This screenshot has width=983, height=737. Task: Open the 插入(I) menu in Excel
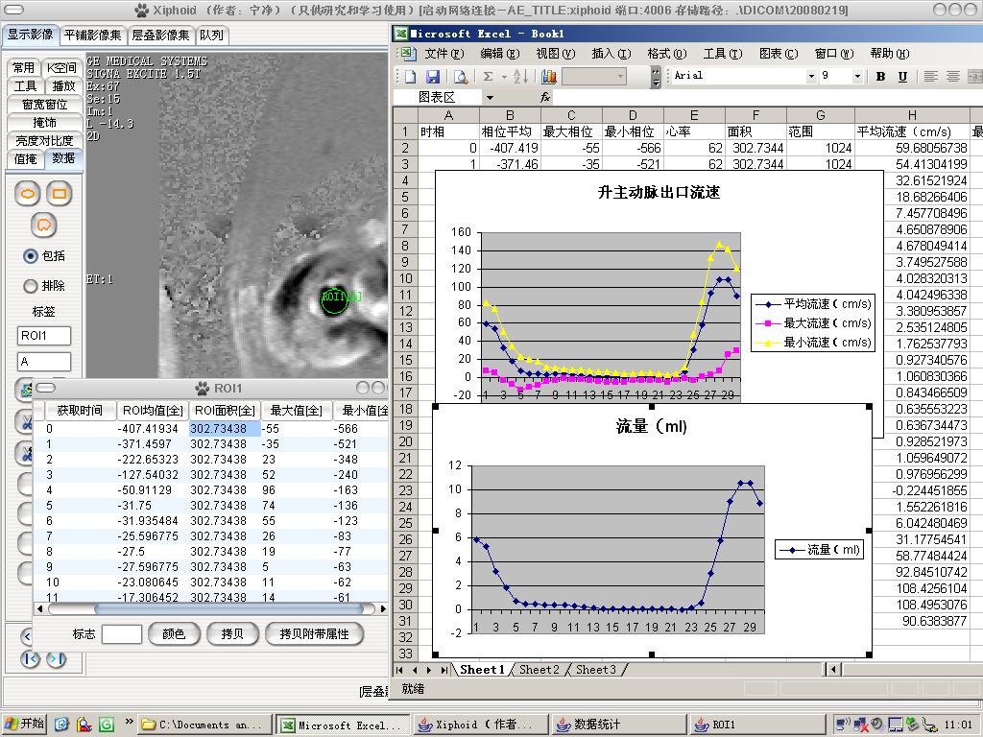click(611, 54)
